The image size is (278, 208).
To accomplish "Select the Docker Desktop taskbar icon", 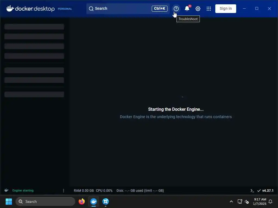I will [x=94, y=201].
